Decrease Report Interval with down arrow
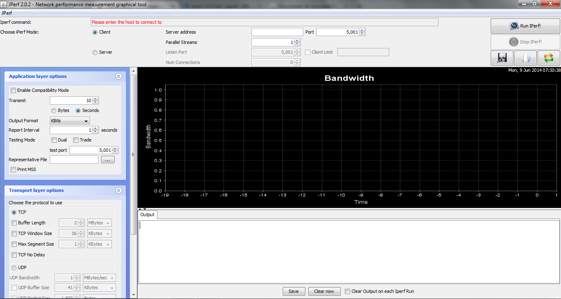Viewport: 561px width, 299px height. (95, 132)
